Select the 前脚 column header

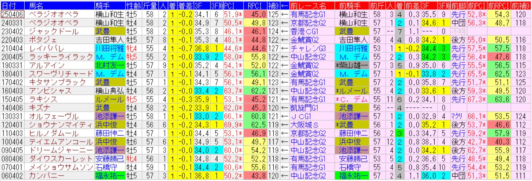[458, 6]
